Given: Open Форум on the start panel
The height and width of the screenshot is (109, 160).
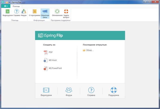Looking at the screenshot, I should [x=69, y=92].
